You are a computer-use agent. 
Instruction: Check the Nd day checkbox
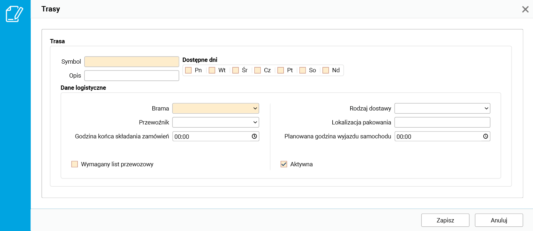point(326,70)
